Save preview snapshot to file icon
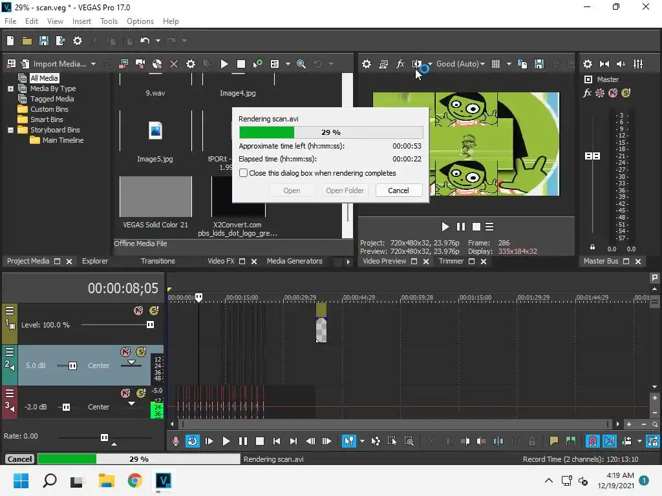662x496 pixels. tap(539, 64)
